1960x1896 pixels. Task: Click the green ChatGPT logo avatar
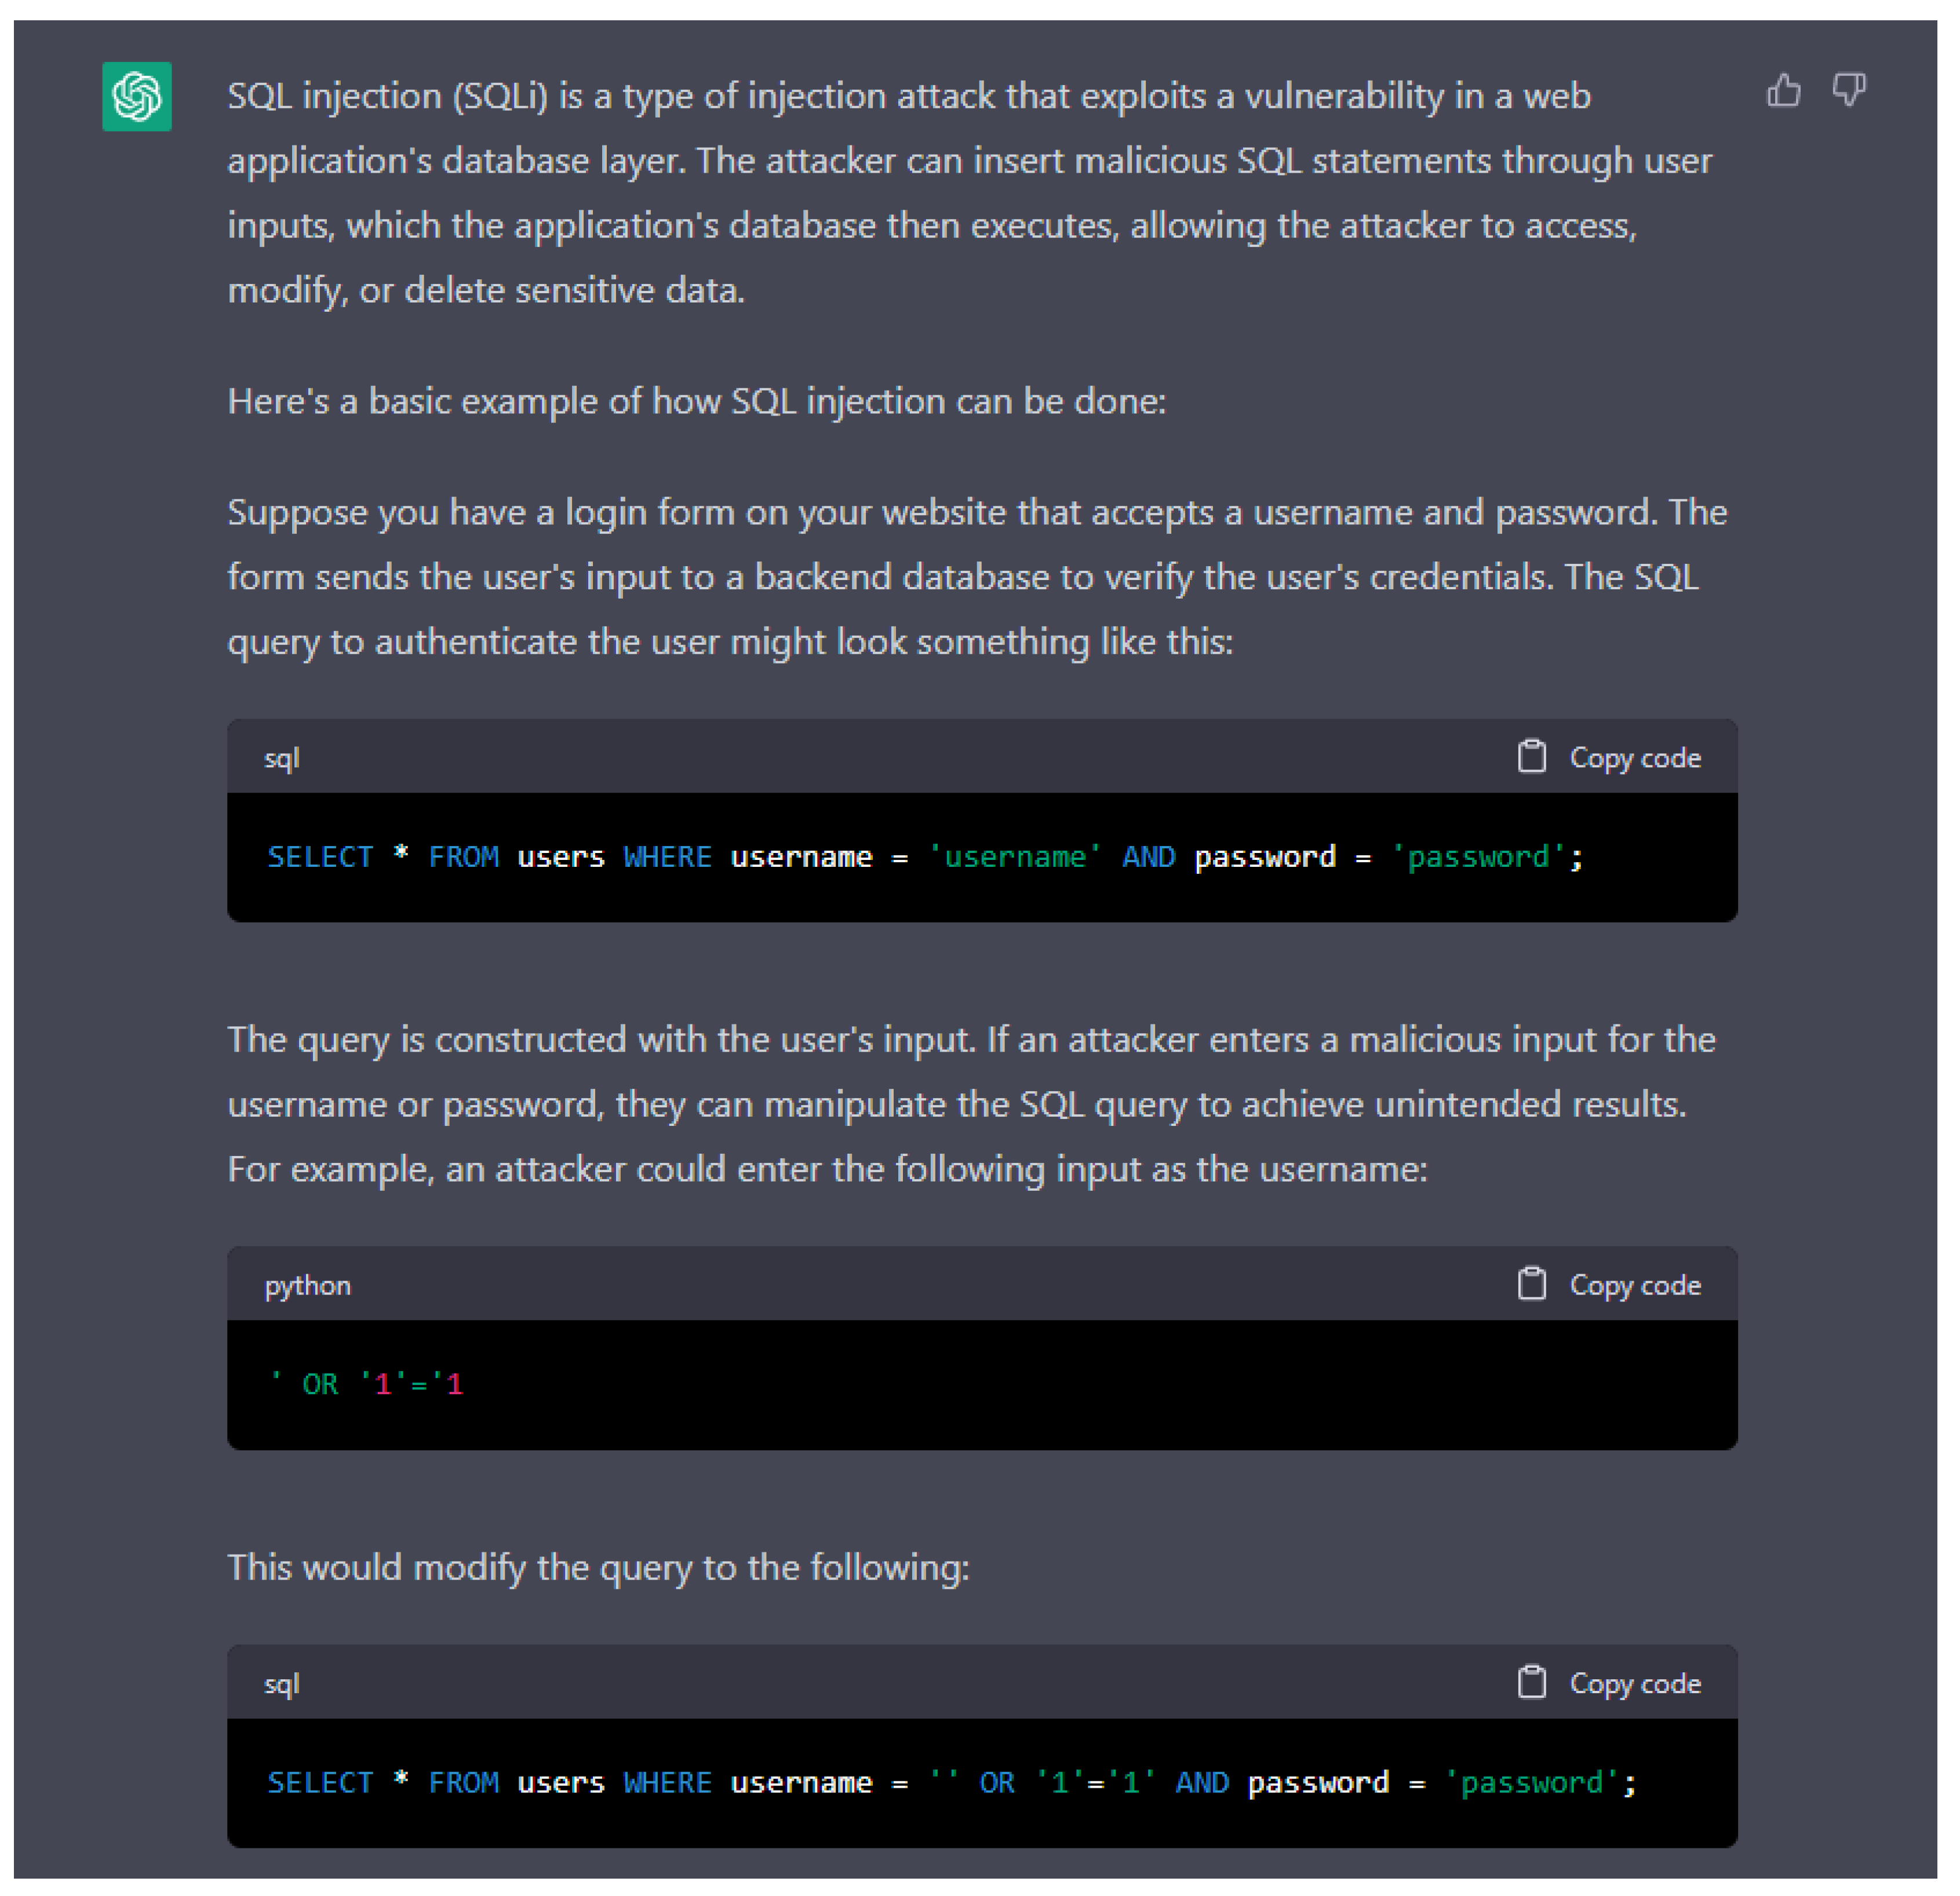click(x=137, y=97)
